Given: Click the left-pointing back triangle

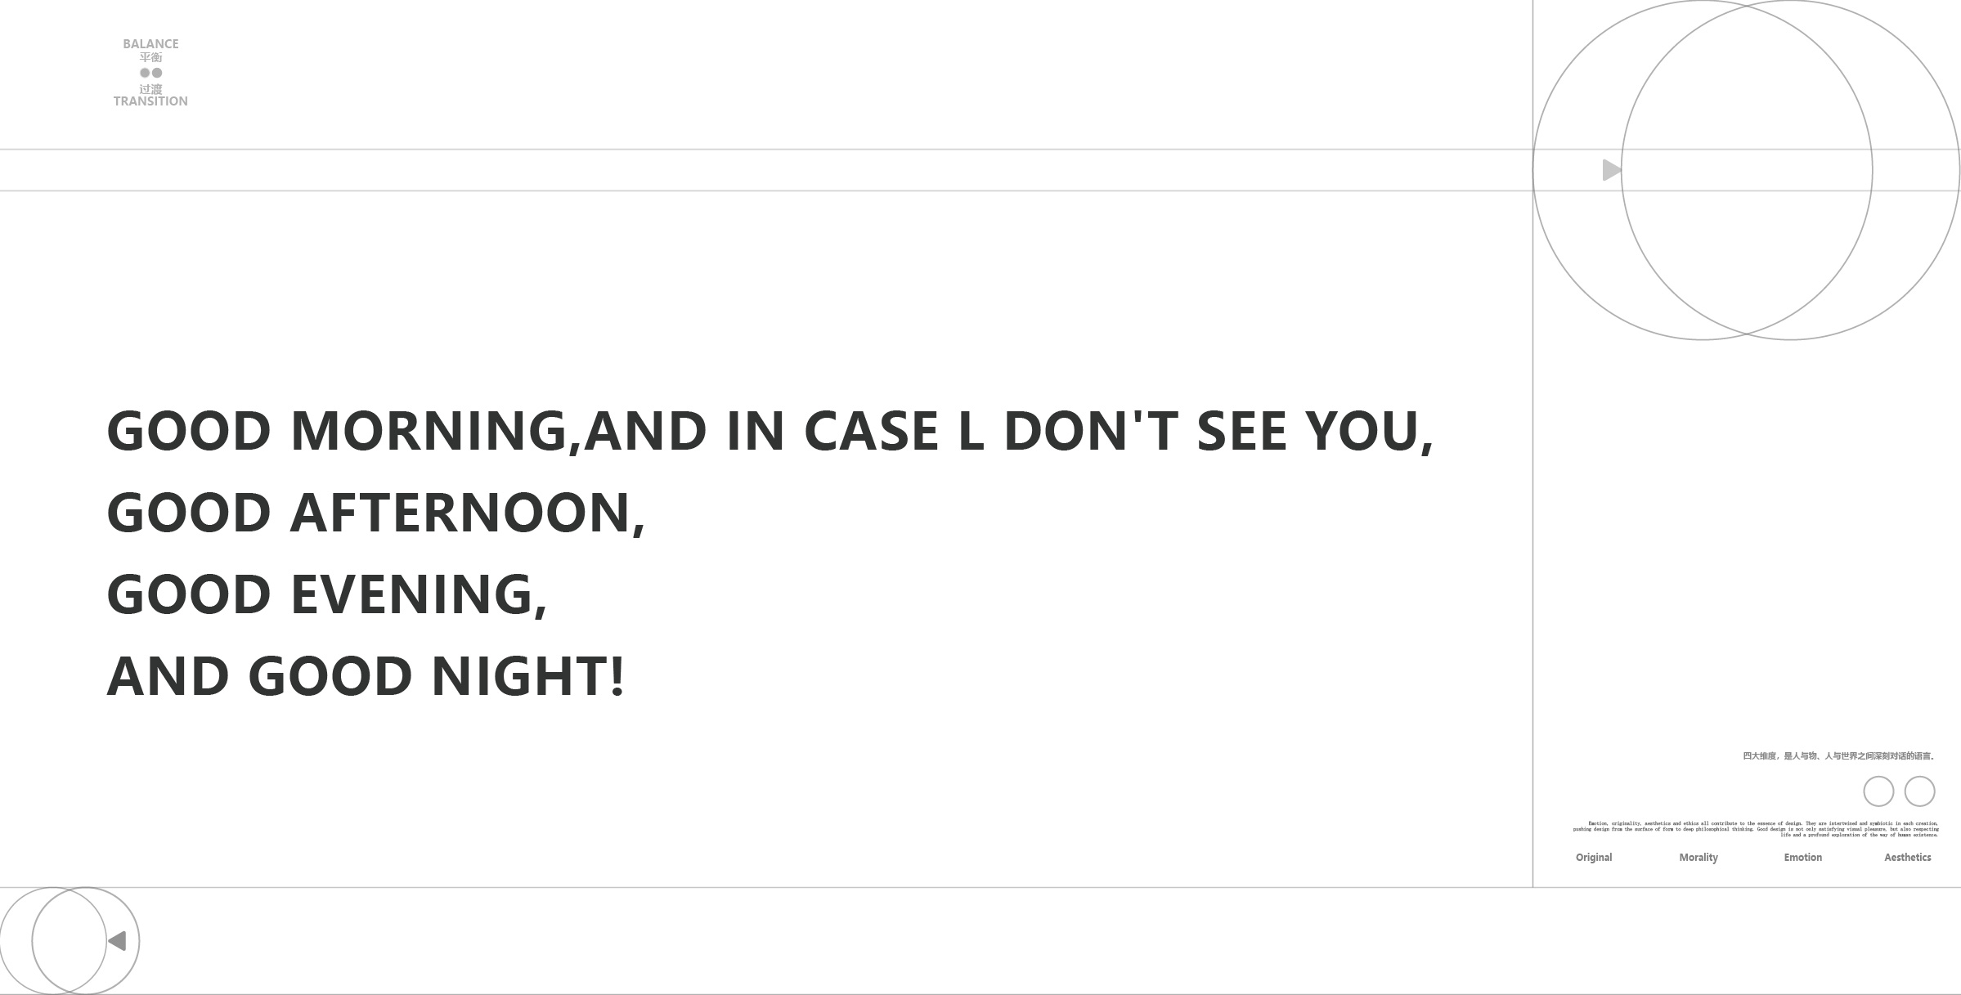Looking at the screenshot, I should [118, 941].
